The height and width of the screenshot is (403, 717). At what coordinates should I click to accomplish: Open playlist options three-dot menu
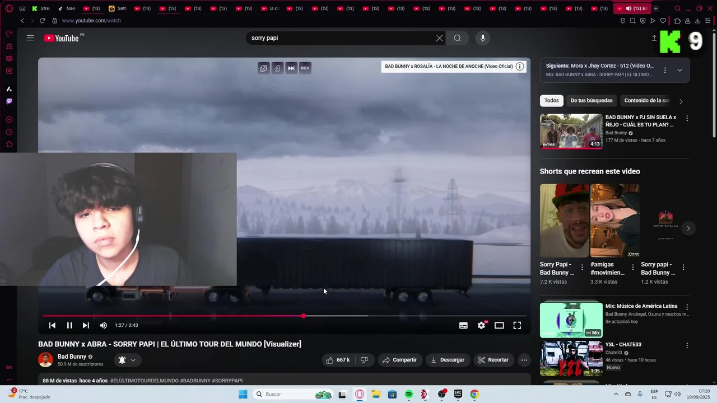coord(665,70)
